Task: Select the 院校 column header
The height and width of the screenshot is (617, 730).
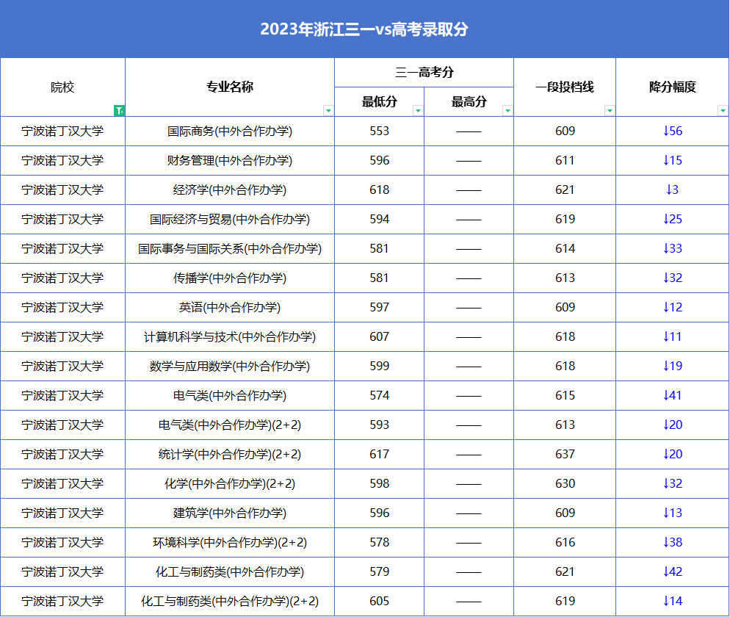Action: [62, 87]
